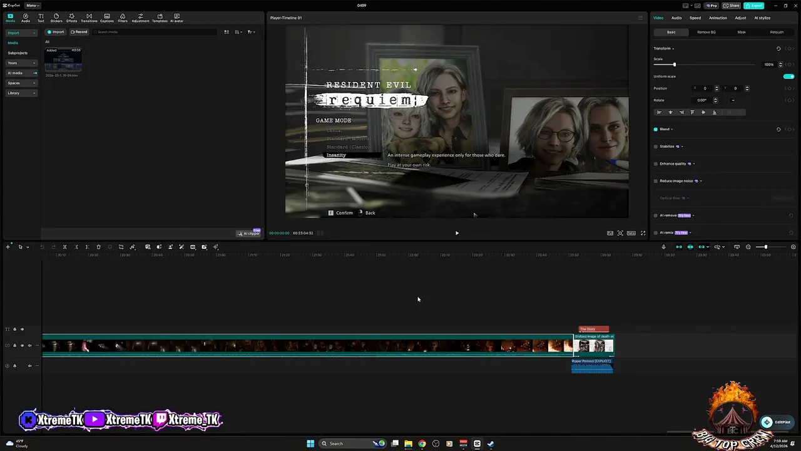Viewport: 801px width, 451px height.
Task: Add a Scale keyframe diamond
Action: (791, 65)
